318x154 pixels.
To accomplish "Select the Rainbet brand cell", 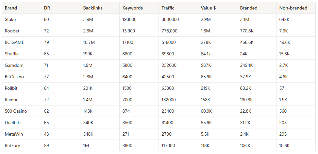I will coord(21,100).
